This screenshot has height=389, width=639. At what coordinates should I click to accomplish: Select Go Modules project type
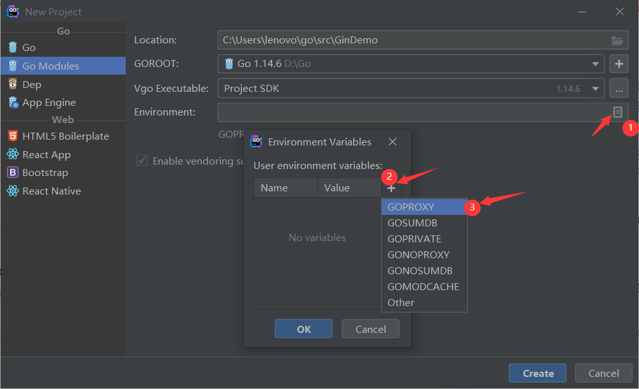[63, 66]
